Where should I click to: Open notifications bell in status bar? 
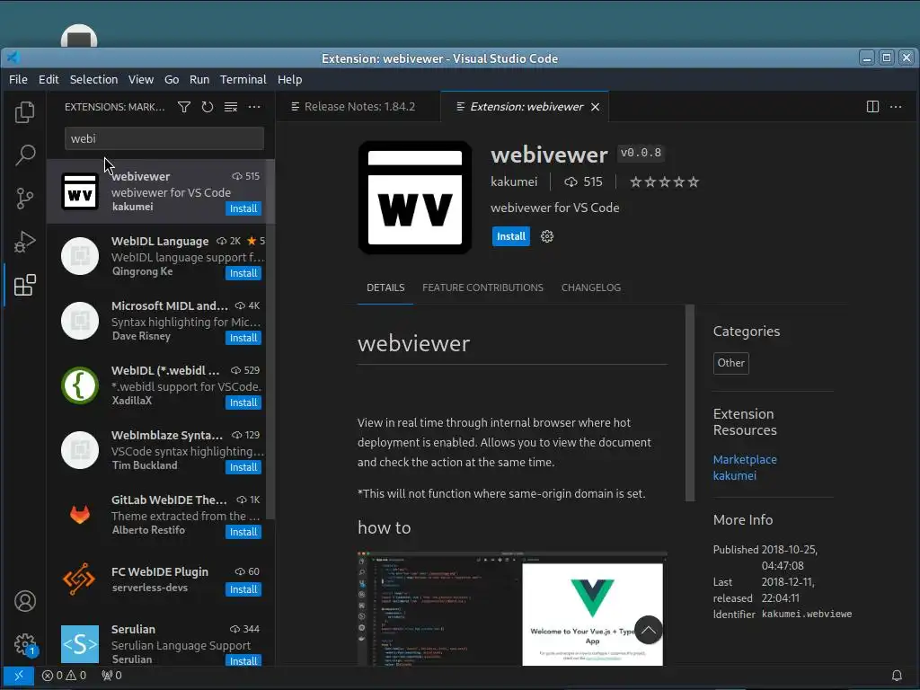click(897, 676)
